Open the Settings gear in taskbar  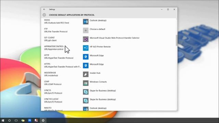43,120
